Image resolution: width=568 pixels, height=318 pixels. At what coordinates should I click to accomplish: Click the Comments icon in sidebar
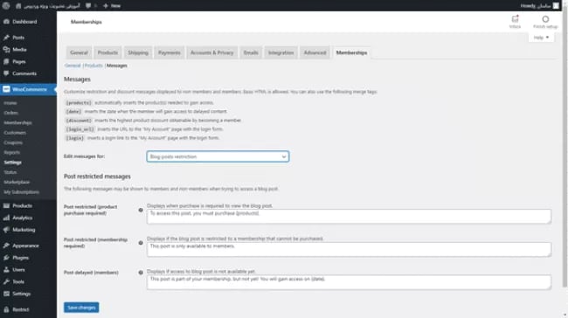[6, 73]
